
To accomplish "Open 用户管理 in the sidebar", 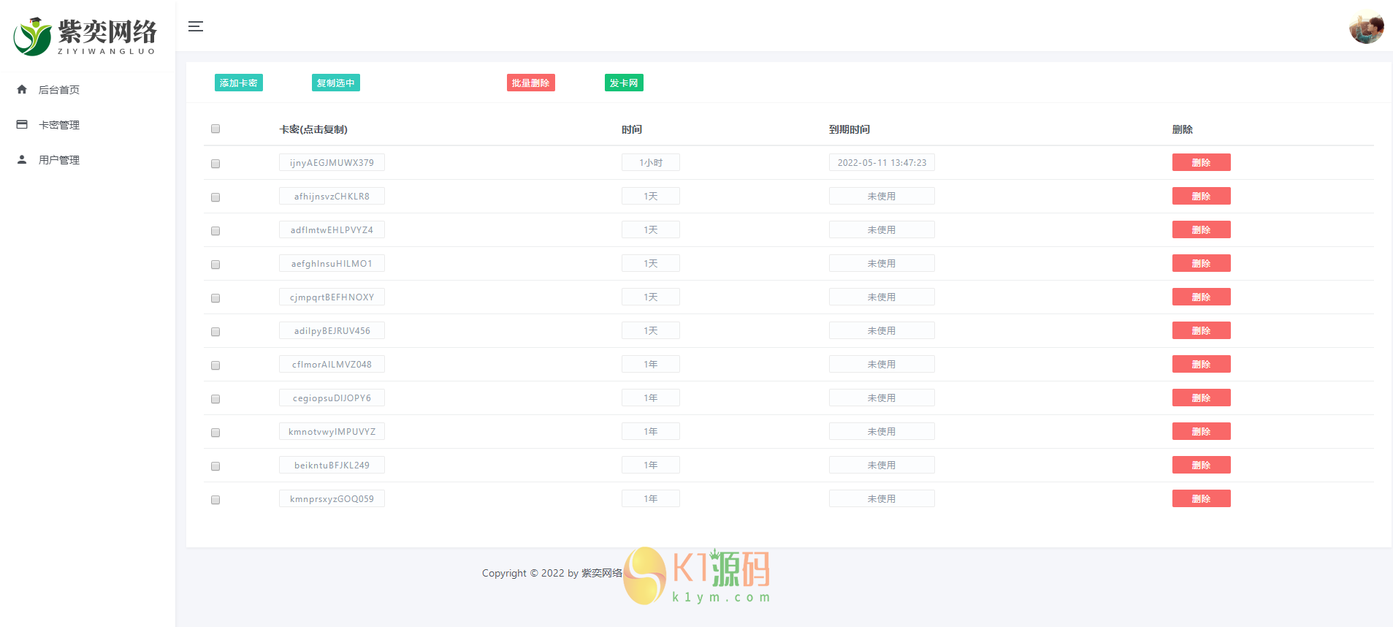I will (59, 160).
